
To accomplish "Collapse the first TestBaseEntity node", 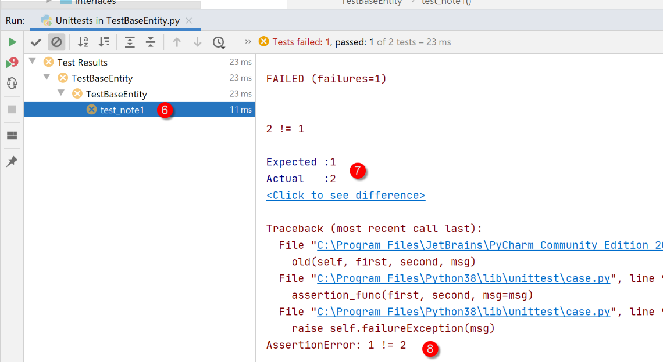I will pos(47,77).
